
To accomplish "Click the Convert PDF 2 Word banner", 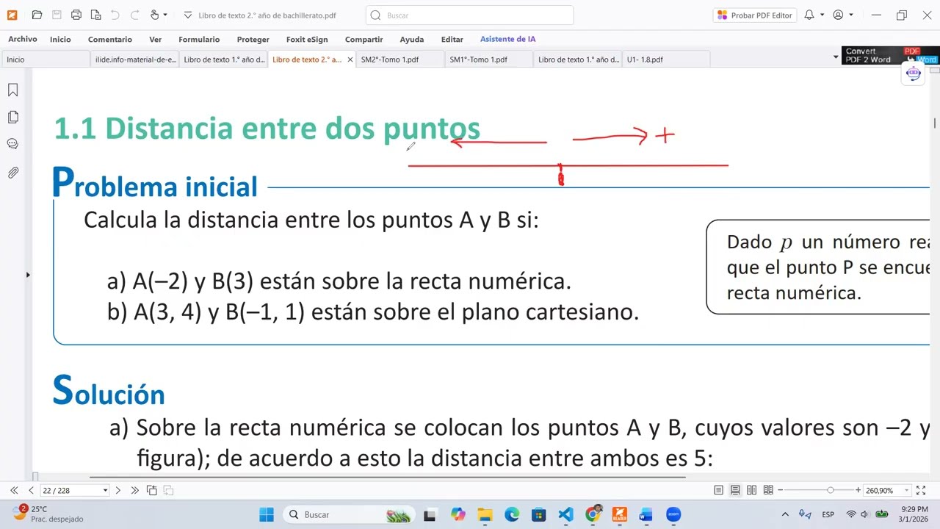I will (x=890, y=56).
